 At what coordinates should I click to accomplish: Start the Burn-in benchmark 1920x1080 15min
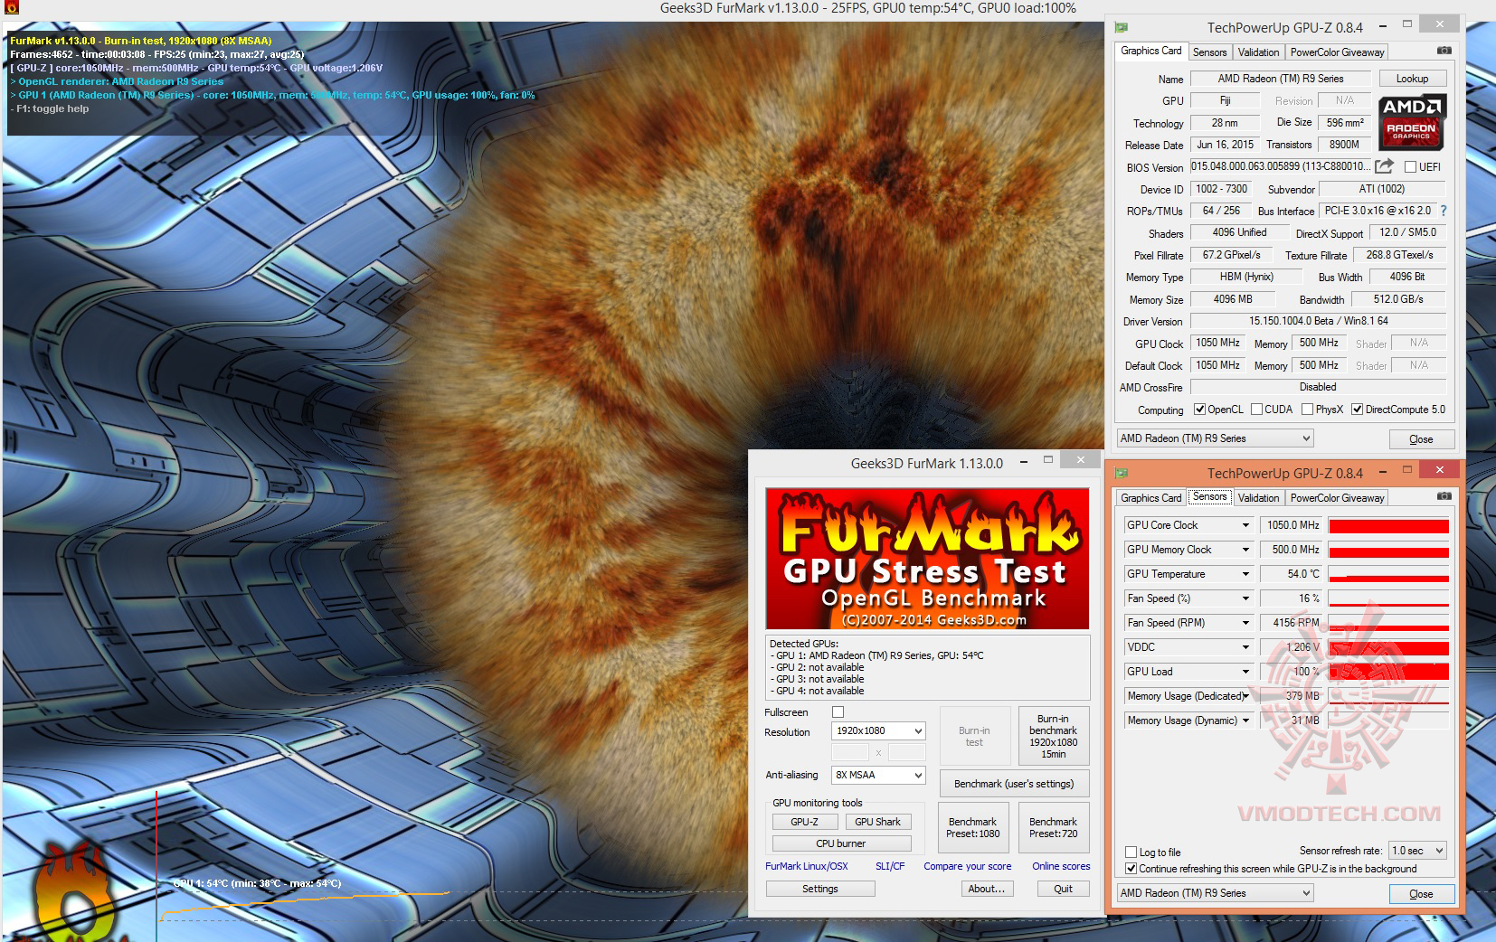point(1053,736)
